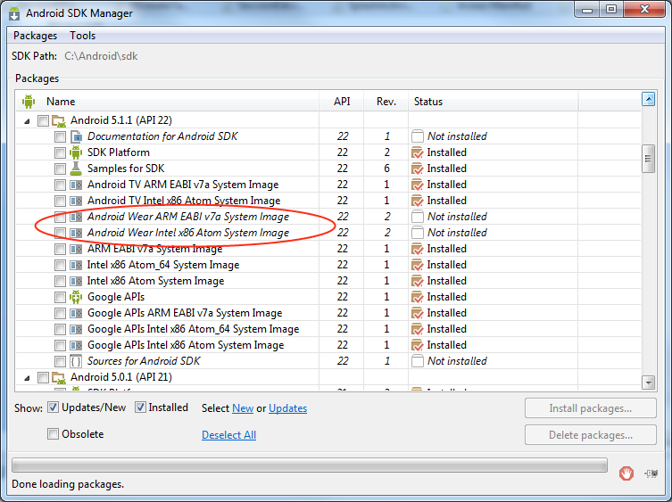Click the Installed status icon for Samples for SDK
Viewport: 672px width, 502px height.
click(417, 169)
